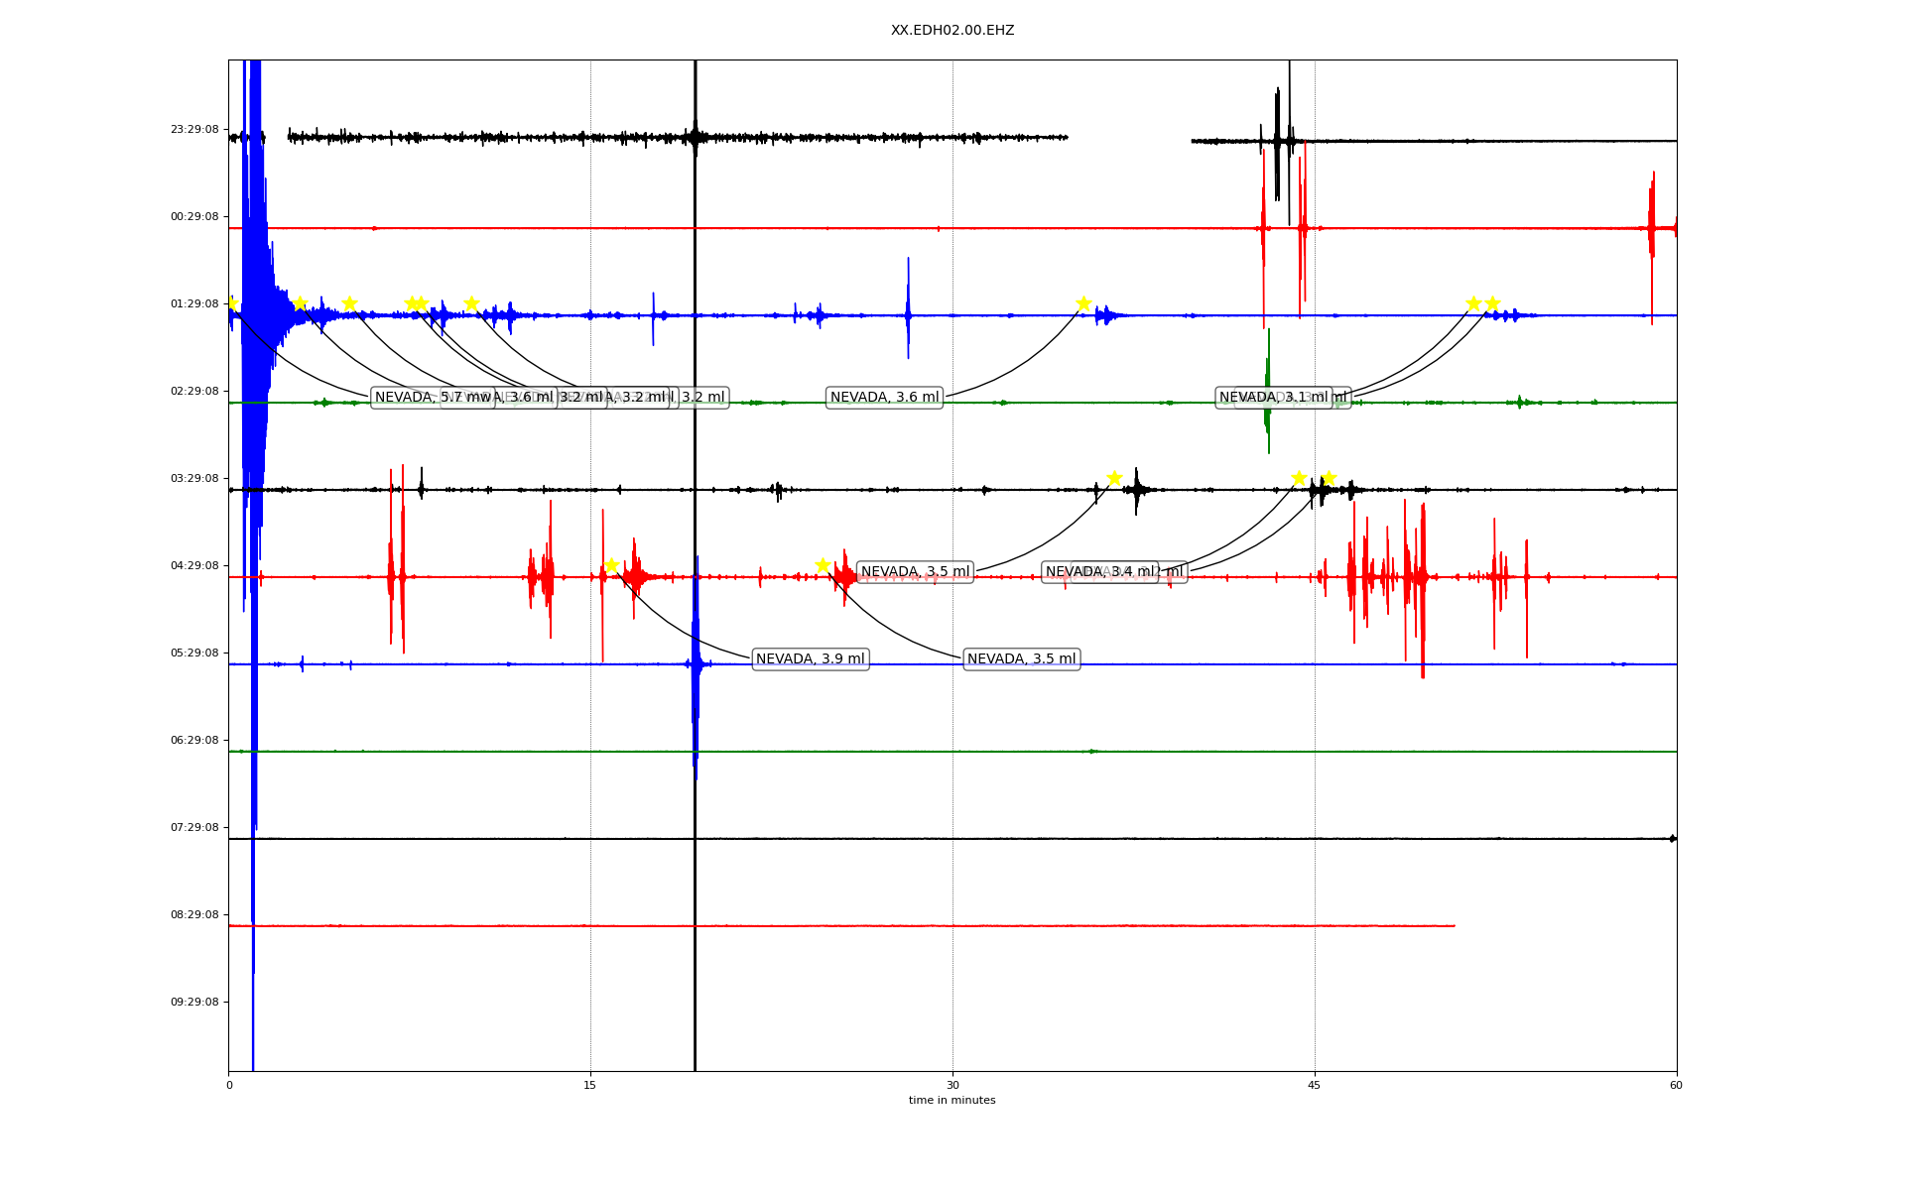Select the NEVADA, 3.9 ml annotation label
Screen dimensions: 1905x1190
point(810,659)
